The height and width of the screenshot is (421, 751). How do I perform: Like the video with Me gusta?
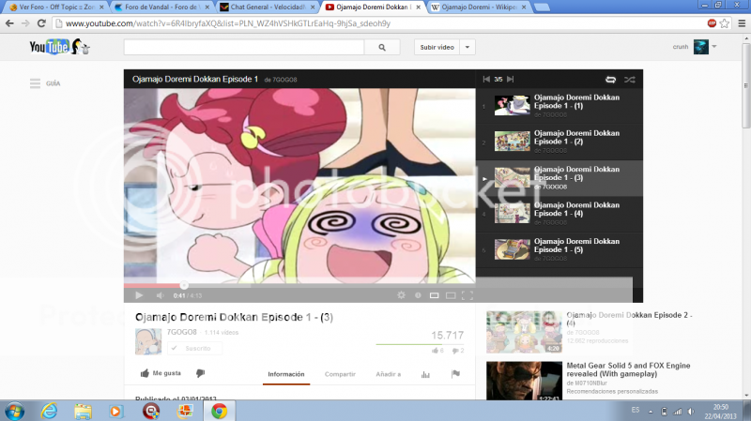(x=161, y=373)
